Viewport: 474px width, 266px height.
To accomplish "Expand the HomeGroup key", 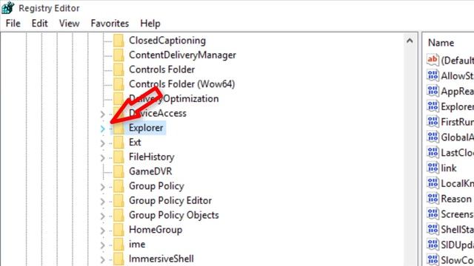I will [102, 231].
